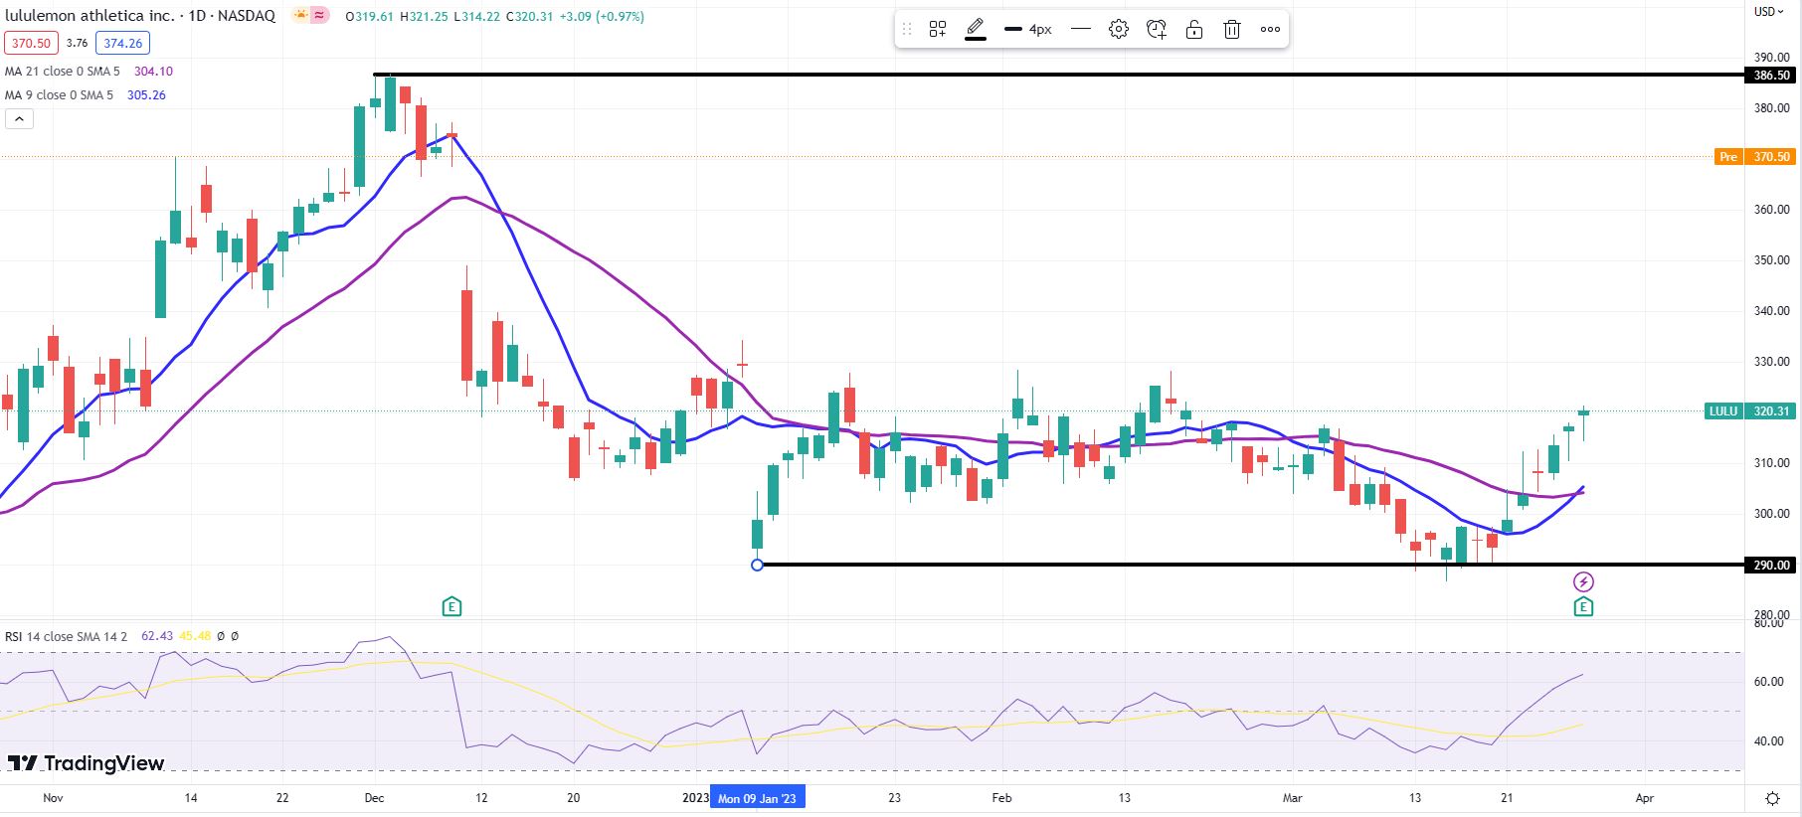Click the 370.50 sell price button
Image resolution: width=1802 pixels, height=817 pixels.
pos(31,43)
